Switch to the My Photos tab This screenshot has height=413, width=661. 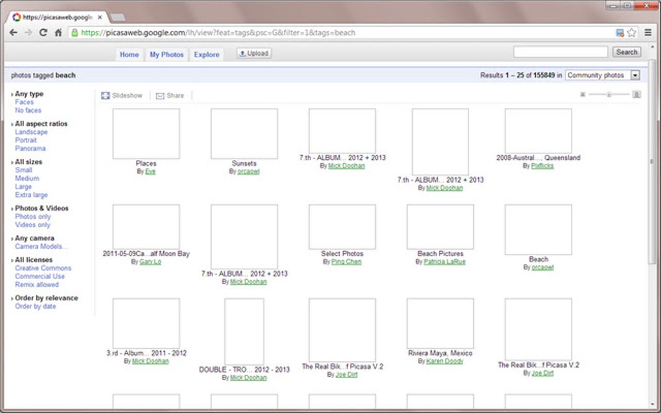(x=166, y=54)
